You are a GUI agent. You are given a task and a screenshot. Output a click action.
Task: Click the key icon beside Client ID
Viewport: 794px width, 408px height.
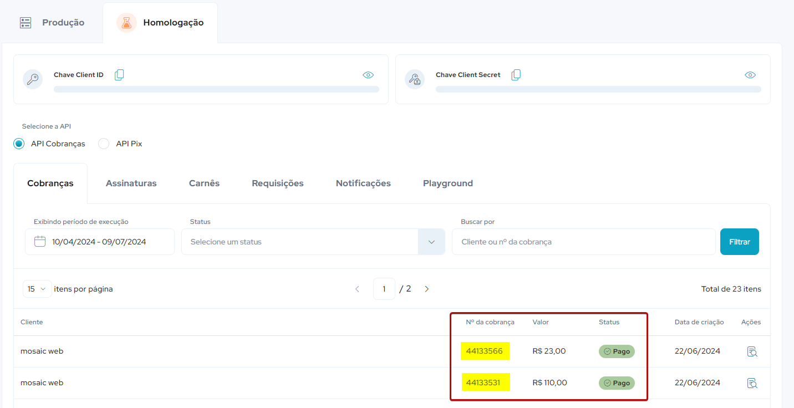33,79
